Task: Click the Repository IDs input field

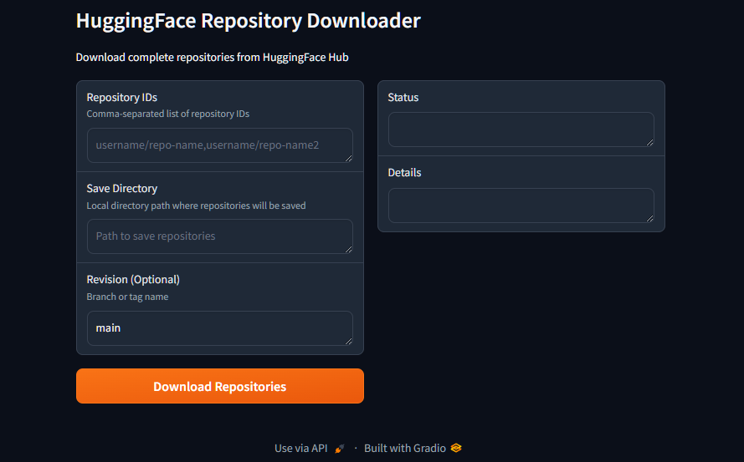Action: [x=220, y=145]
